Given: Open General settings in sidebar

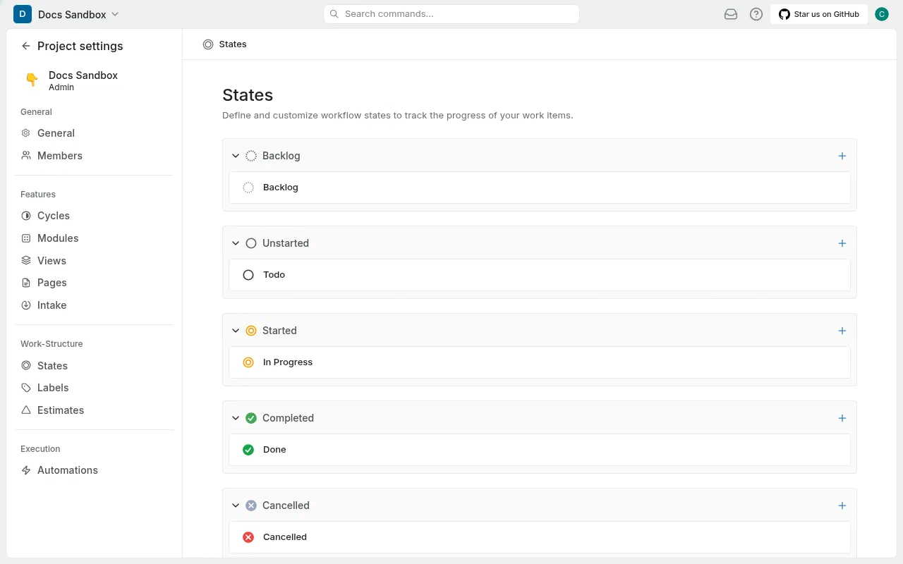Looking at the screenshot, I should (x=95, y=133).
